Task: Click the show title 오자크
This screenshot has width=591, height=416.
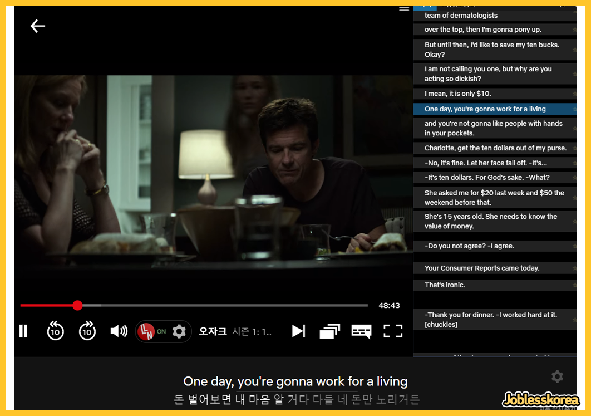Action: [213, 331]
